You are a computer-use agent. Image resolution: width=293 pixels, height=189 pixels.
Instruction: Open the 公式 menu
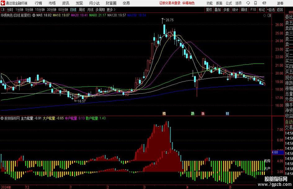tap(229, 3)
